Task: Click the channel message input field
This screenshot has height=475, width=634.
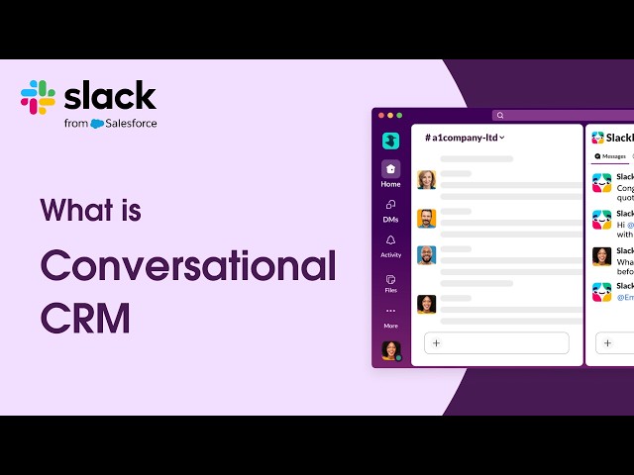Action: [496, 343]
